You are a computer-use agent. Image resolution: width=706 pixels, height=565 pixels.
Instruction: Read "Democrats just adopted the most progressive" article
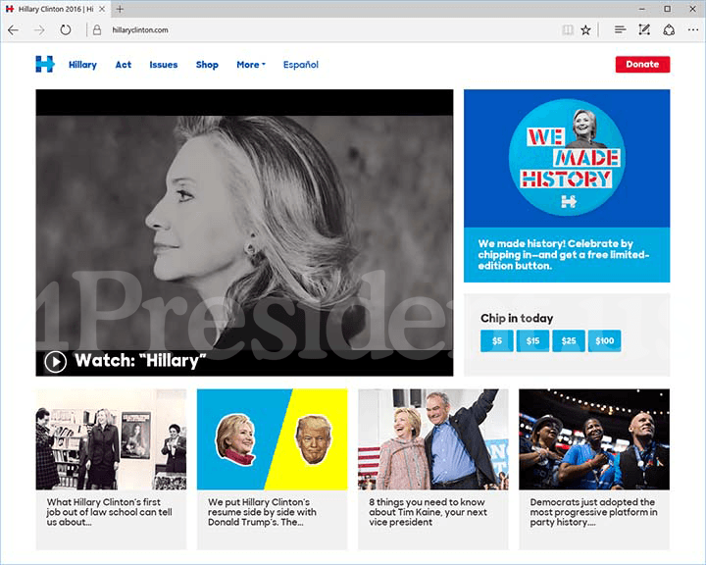(593, 512)
